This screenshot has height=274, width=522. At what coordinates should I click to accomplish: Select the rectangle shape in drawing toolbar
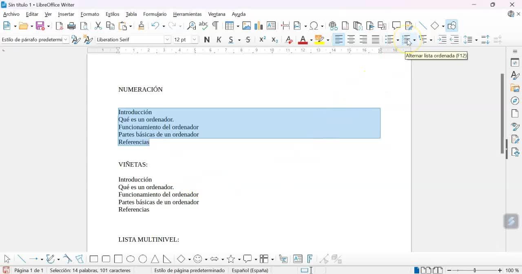point(94,259)
